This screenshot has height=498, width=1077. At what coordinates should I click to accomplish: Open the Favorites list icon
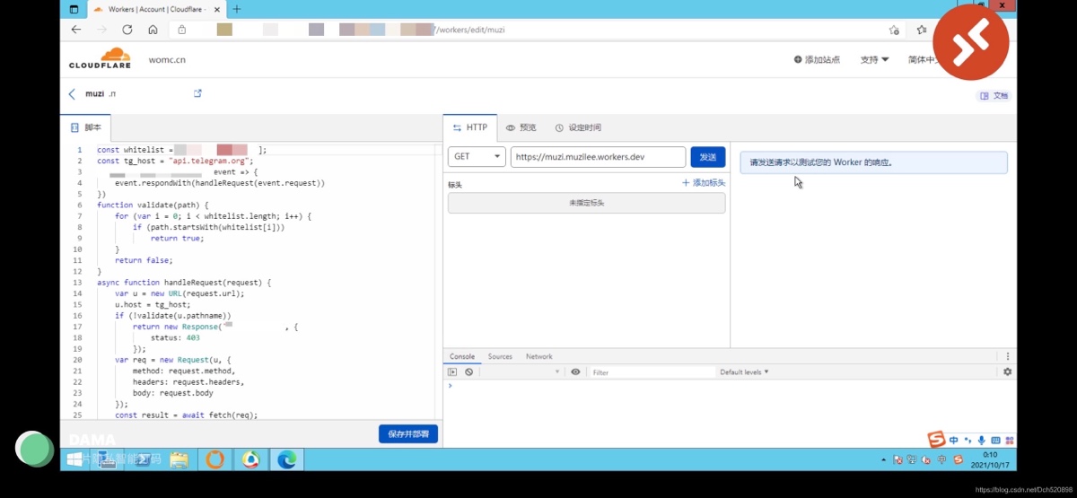coord(922,30)
